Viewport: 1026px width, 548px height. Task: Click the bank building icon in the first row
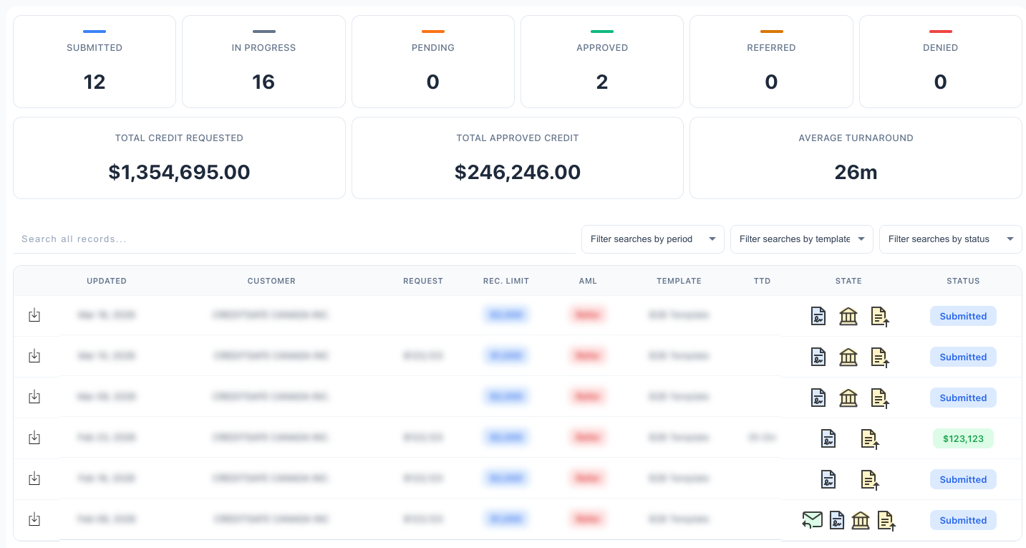click(848, 316)
